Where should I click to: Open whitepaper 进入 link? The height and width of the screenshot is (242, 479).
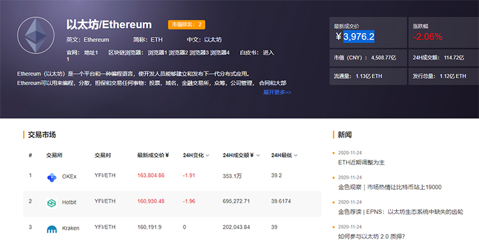coord(268,53)
